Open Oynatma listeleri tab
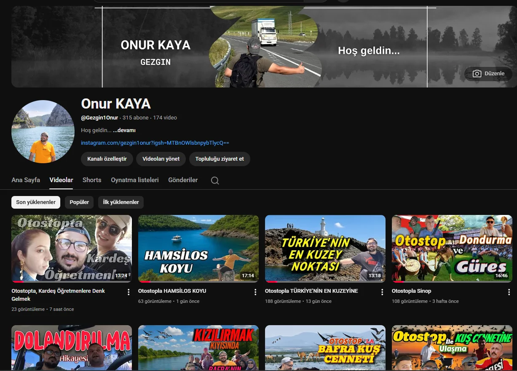Image resolution: width=517 pixels, height=371 pixels. (135, 180)
